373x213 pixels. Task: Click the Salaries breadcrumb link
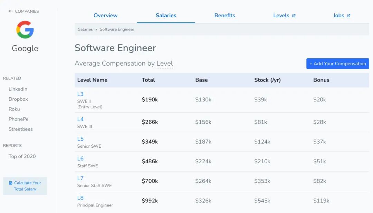pos(85,29)
